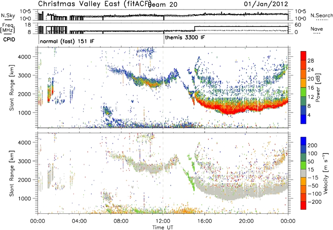The image size is (333, 230).
Task: Click the 'Slant Range [km]' label of power panel
Action: click(12, 87)
